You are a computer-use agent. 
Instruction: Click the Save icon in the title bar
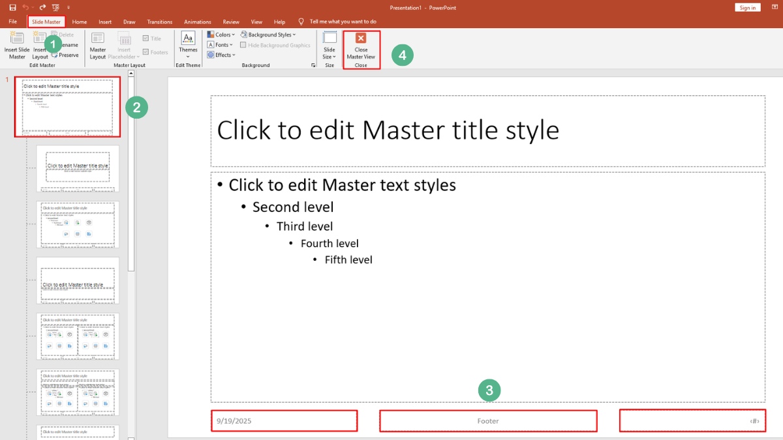point(12,7)
